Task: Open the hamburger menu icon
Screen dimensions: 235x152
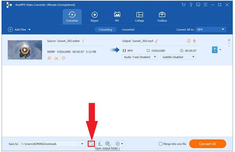Action: point(206,5)
